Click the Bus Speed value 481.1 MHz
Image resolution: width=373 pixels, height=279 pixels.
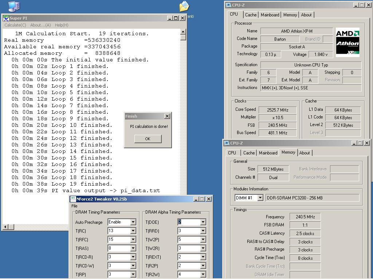coord(278,133)
